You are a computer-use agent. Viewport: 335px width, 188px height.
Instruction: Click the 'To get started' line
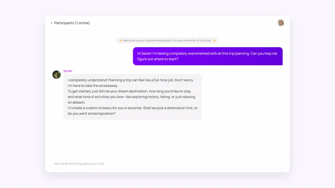[x=129, y=91]
